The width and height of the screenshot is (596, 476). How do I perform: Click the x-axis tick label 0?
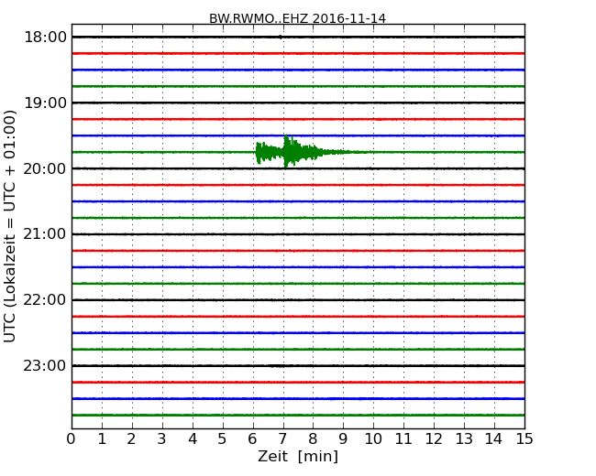(72, 439)
